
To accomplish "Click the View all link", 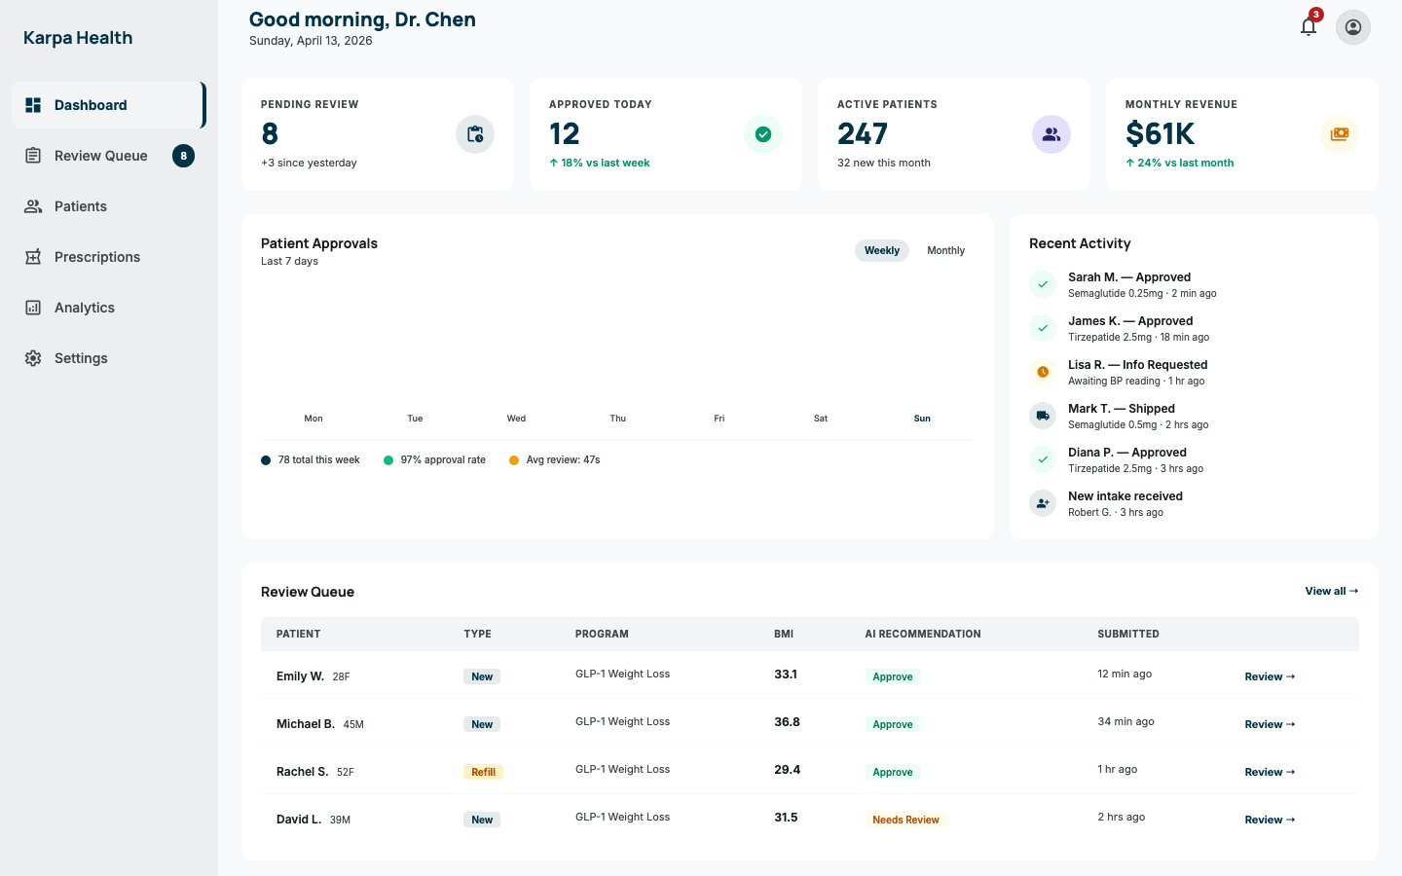I will 1330,591.
